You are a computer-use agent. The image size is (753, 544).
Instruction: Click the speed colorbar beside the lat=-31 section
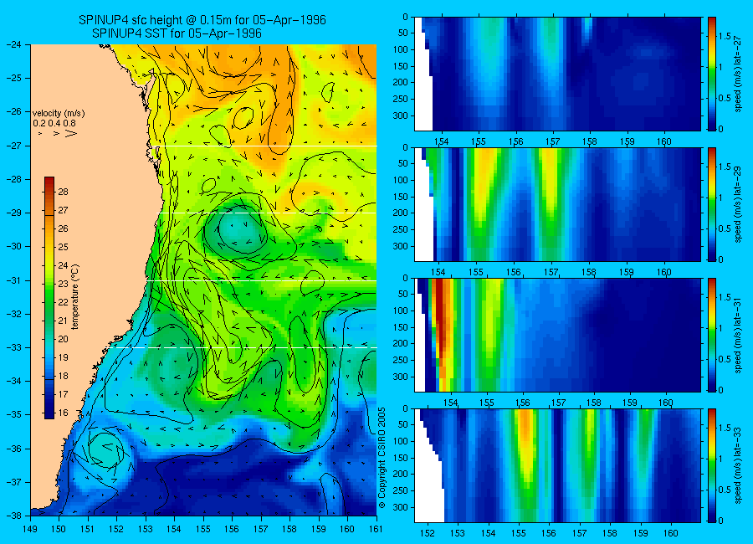coord(712,335)
